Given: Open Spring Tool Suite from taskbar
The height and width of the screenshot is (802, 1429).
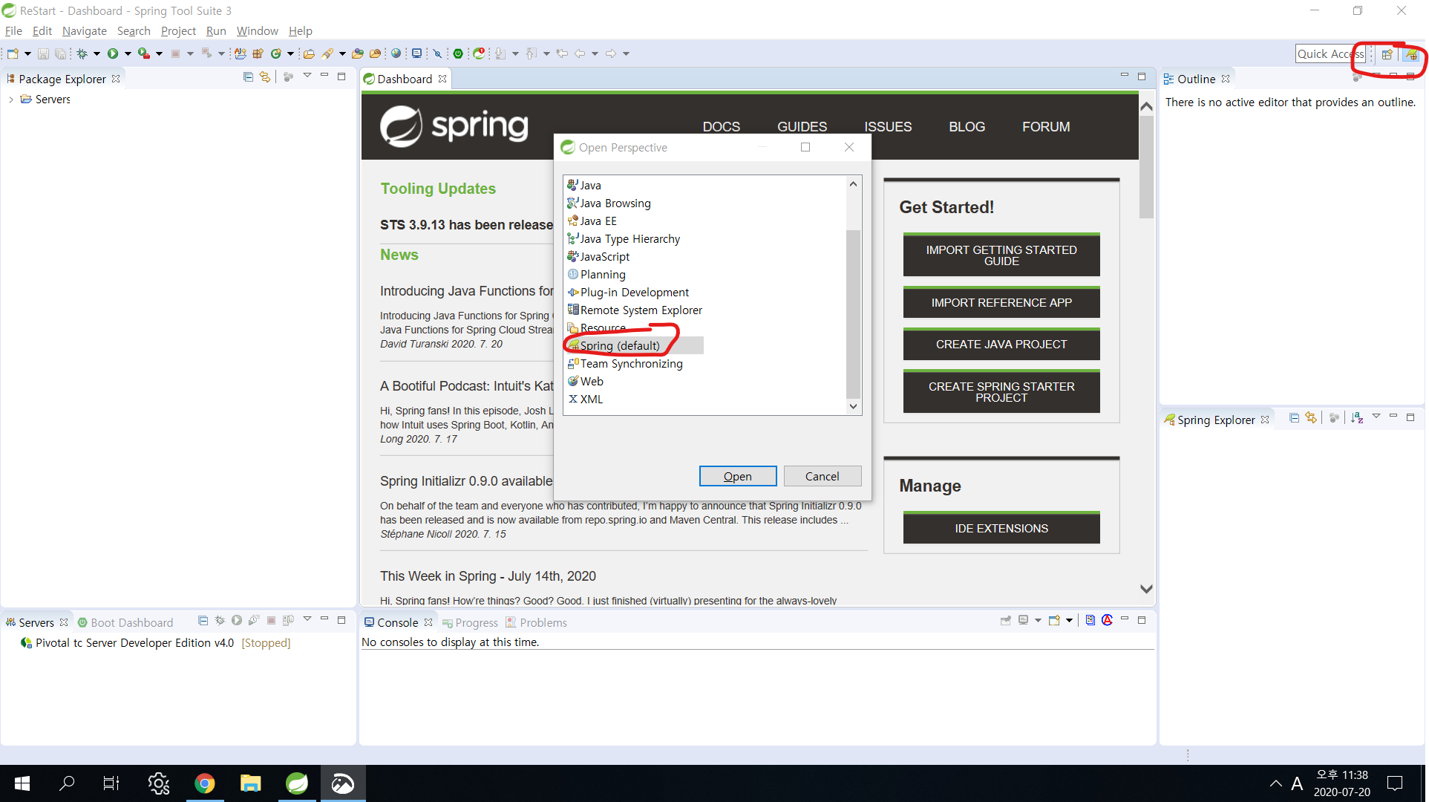Looking at the screenshot, I should [297, 783].
